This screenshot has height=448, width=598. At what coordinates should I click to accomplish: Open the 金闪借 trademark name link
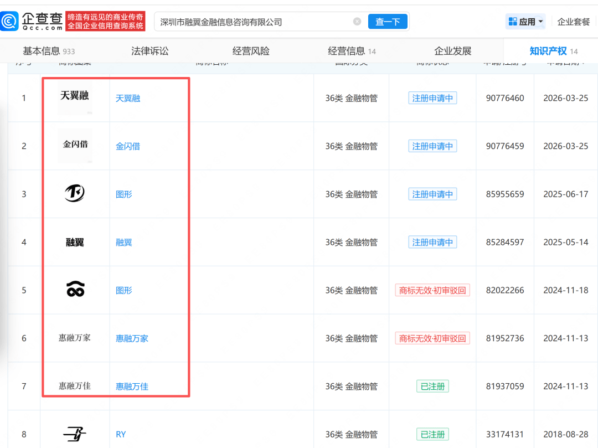(128, 146)
